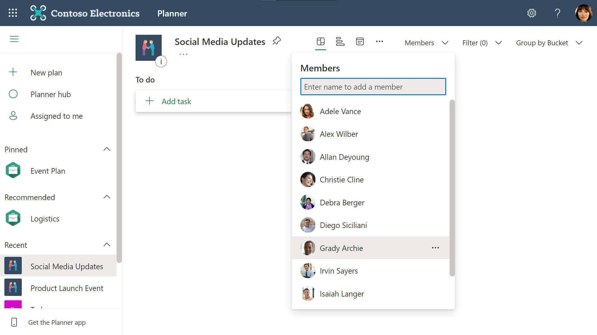Click the To do bucket title
The height and width of the screenshot is (335, 597).
(145, 80)
